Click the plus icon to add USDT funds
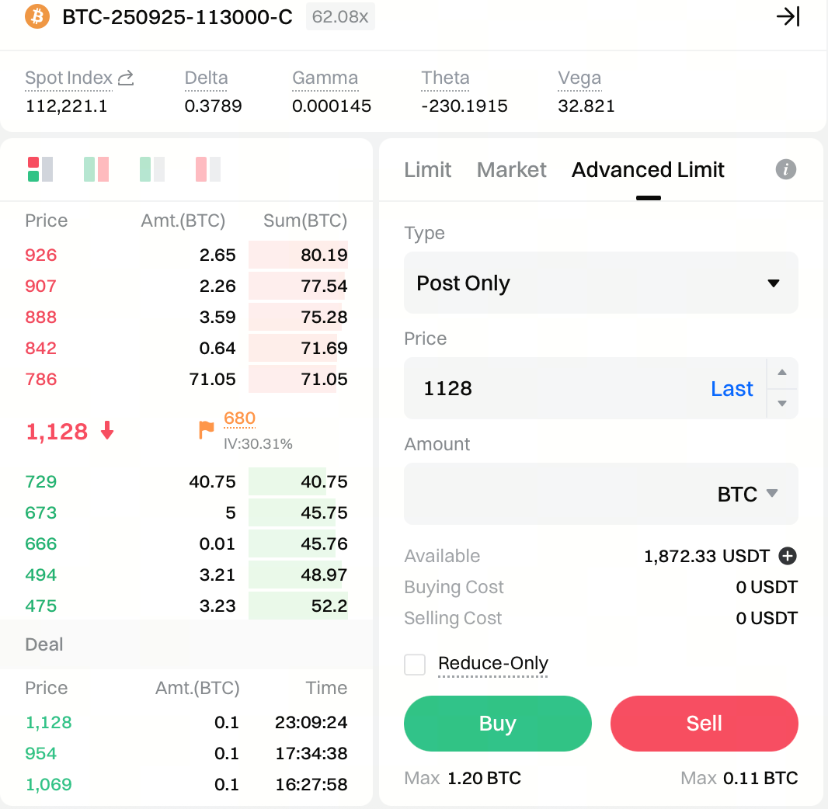Image resolution: width=828 pixels, height=809 pixels. pos(788,556)
